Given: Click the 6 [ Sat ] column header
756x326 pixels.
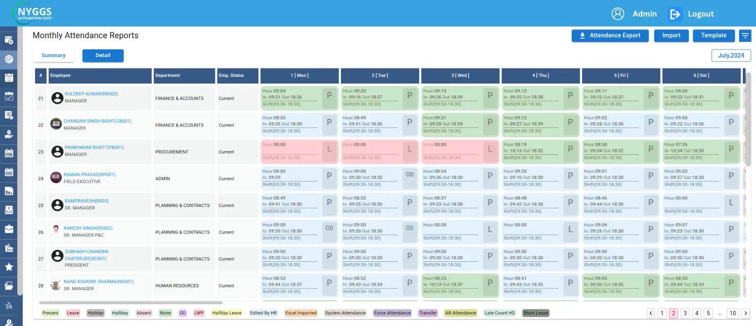Looking at the screenshot, I should [x=701, y=75].
